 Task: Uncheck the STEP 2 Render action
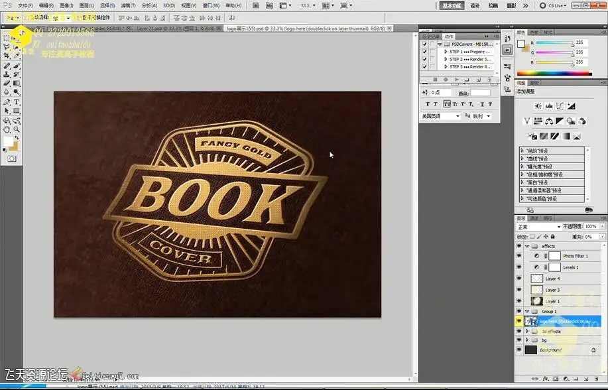point(424,60)
